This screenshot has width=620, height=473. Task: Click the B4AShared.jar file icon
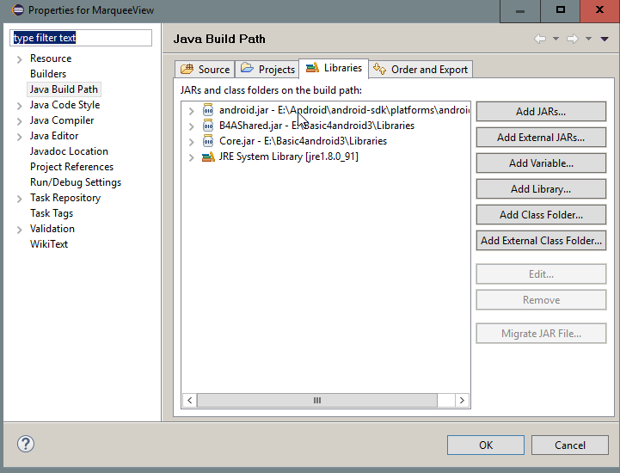[x=208, y=126]
